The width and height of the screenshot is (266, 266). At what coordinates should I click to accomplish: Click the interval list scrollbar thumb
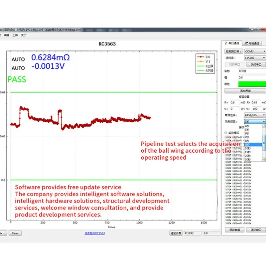pyautogui.click(x=264, y=143)
